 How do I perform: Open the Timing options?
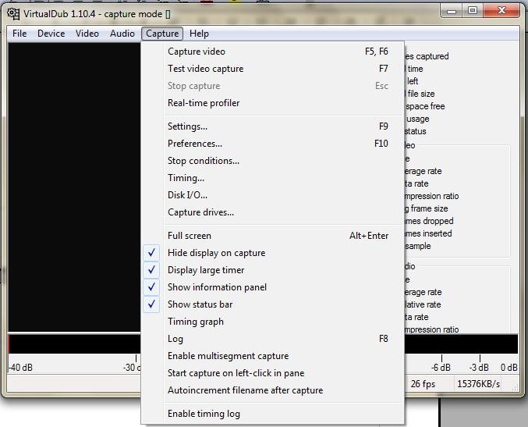click(x=273, y=178)
